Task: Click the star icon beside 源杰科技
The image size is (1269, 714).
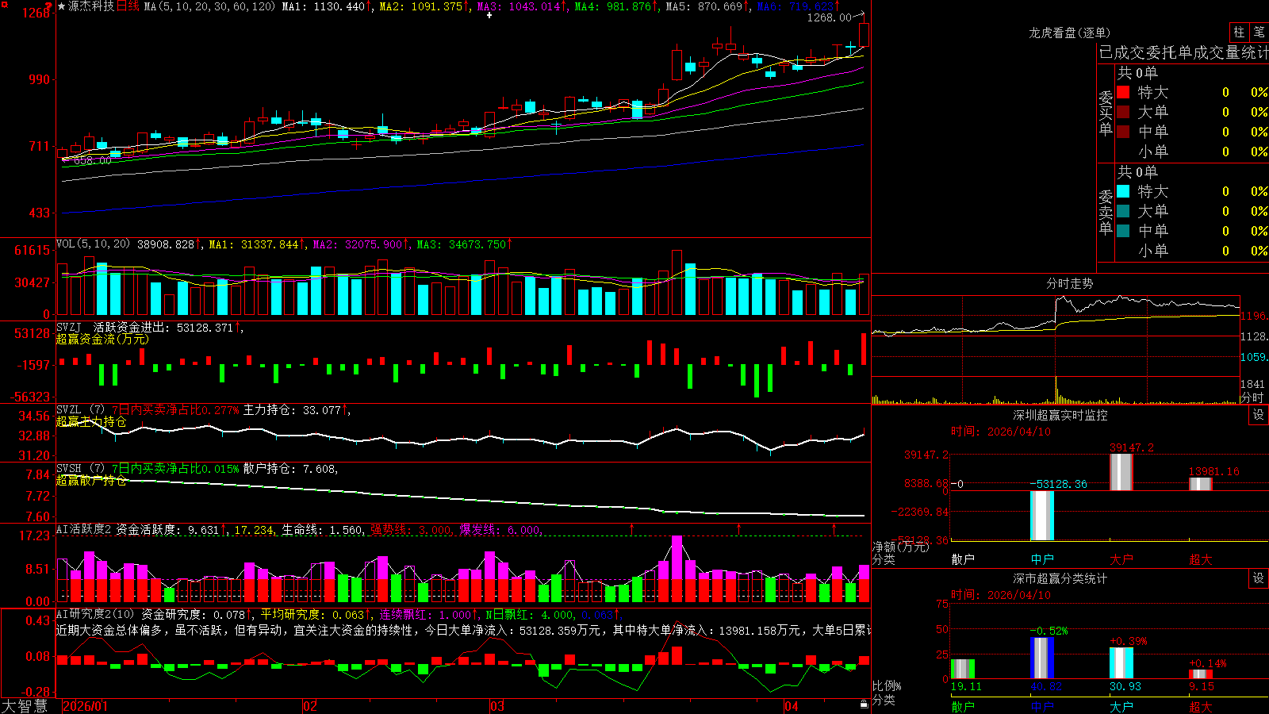Action: point(61,6)
